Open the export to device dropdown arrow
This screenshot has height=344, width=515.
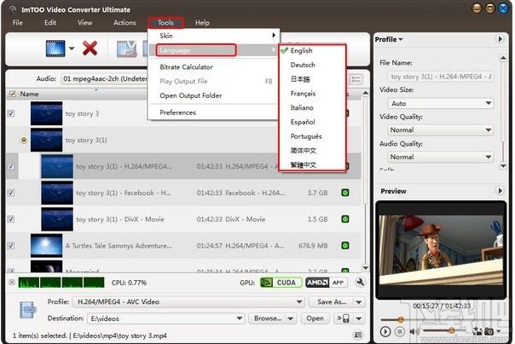[359, 318]
